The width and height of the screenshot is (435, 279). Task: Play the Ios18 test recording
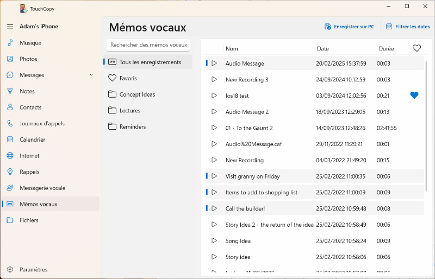click(214, 96)
